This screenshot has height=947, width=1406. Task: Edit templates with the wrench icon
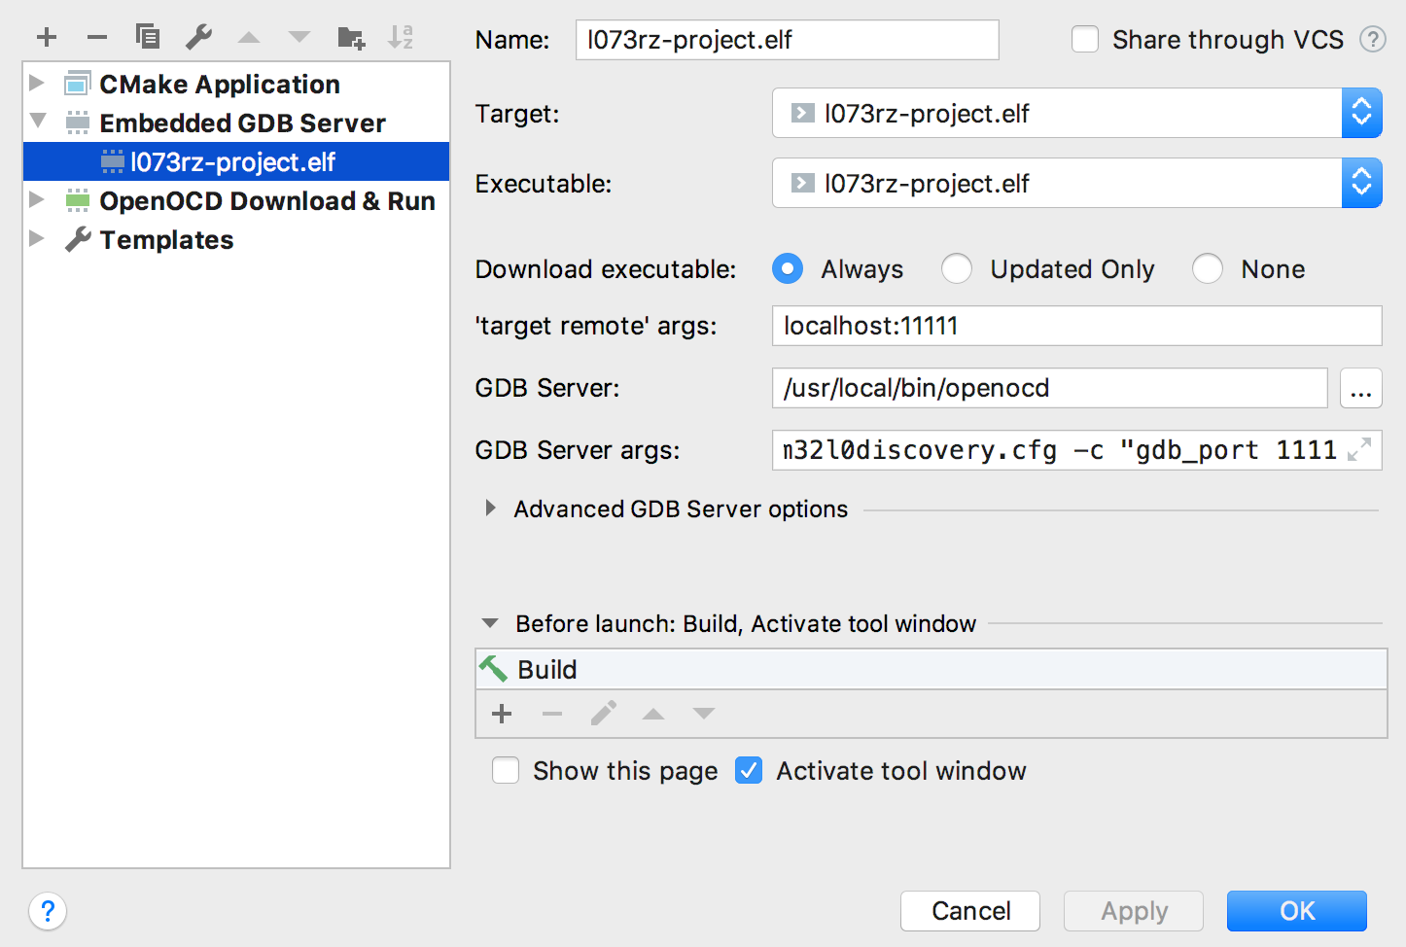pyautogui.click(x=198, y=37)
